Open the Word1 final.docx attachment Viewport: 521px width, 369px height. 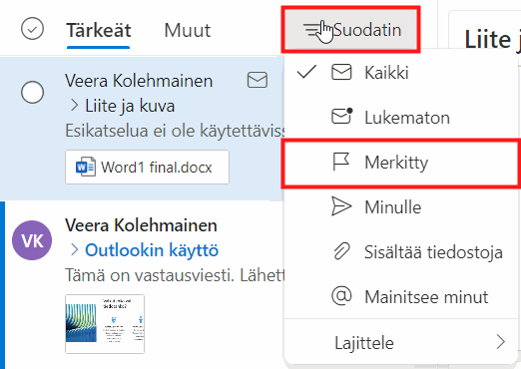[x=147, y=167]
